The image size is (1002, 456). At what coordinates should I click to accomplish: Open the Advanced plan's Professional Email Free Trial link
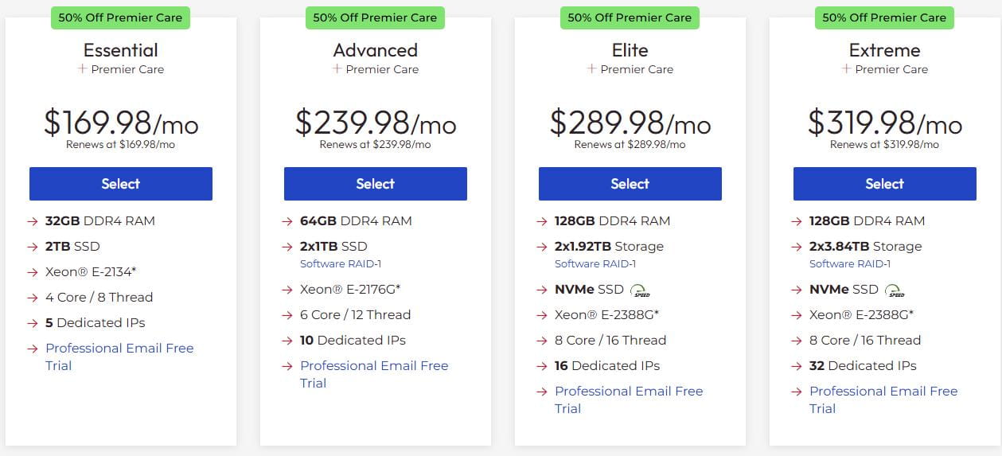pos(374,366)
